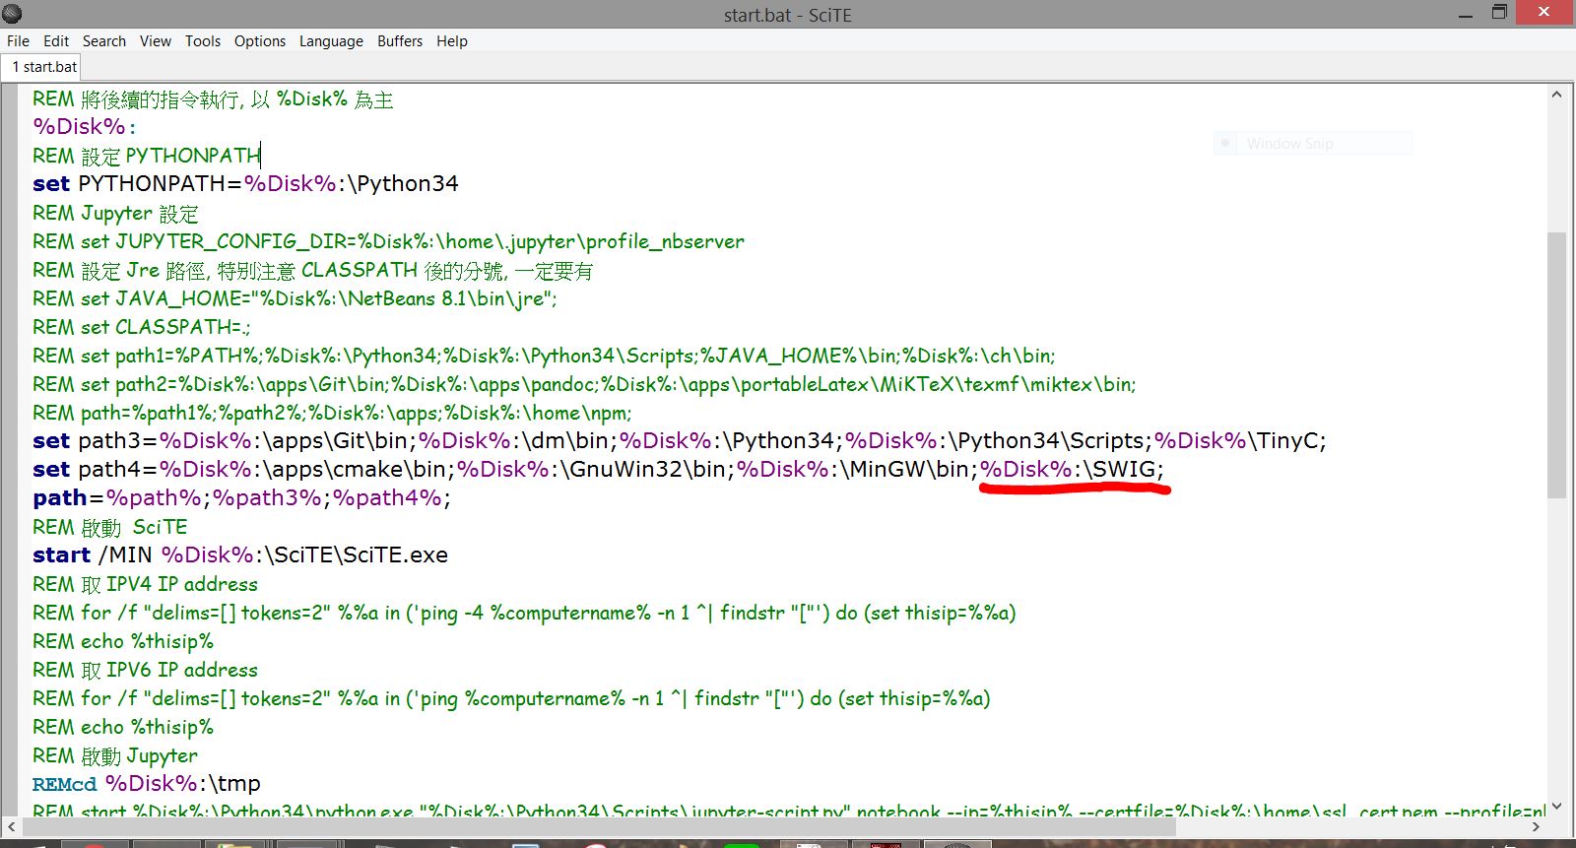
Task: Open the Search menu
Action: point(104,41)
